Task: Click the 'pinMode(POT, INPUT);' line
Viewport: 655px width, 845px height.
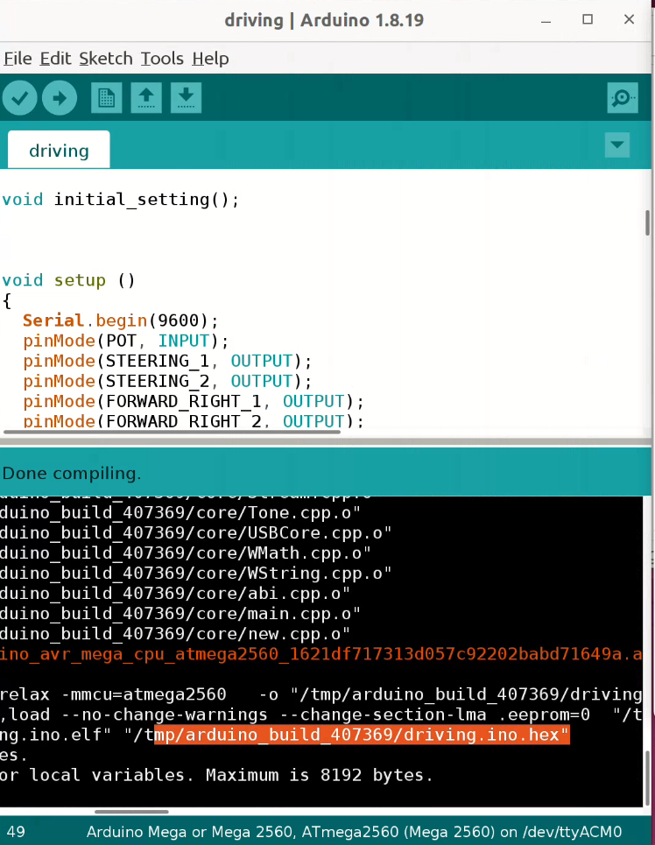Action: click(x=125, y=342)
